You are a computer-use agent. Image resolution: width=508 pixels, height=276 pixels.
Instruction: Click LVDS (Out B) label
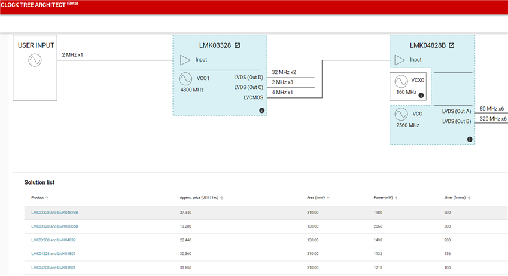(457, 121)
